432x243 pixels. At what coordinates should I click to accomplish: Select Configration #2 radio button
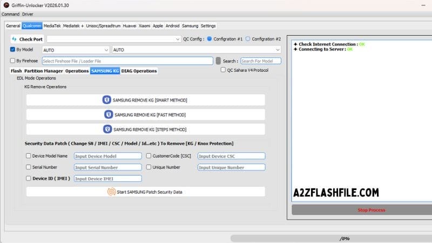[248, 39]
